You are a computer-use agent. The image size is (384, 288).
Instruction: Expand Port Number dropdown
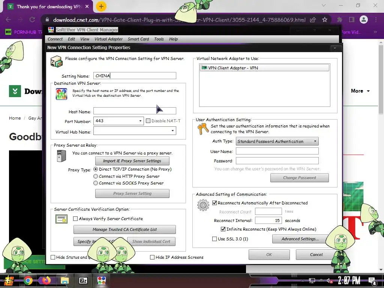coord(140,121)
